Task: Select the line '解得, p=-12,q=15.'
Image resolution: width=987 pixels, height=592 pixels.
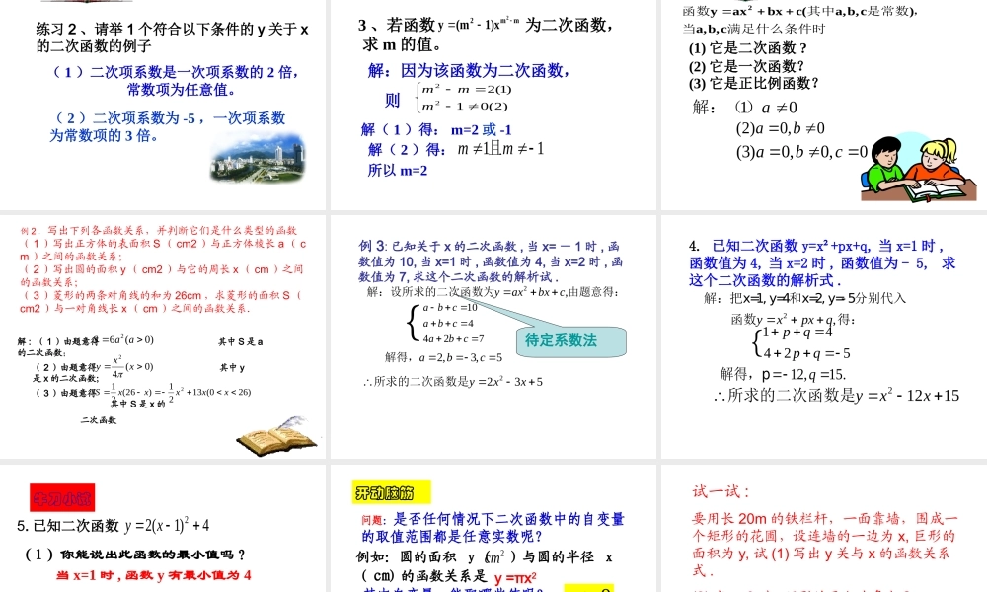Action: point(783,374)
